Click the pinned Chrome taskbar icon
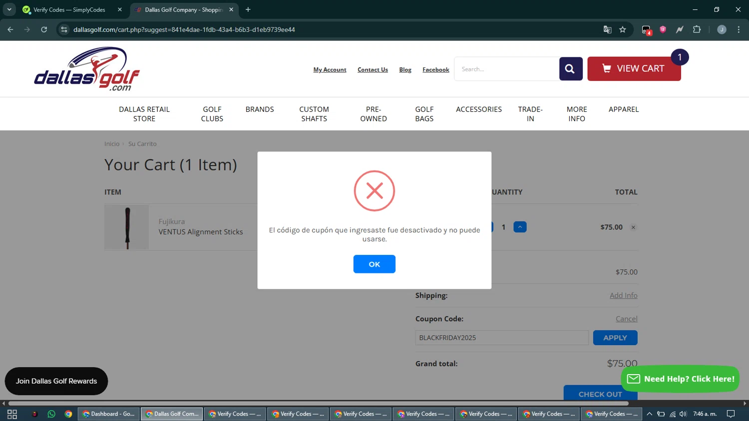This screenshot has height=421, width=749. pyautogui.click(x=68, y=414)
